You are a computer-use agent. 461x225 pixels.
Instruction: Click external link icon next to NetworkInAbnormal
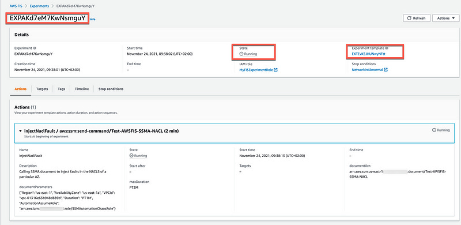(386, 70)
